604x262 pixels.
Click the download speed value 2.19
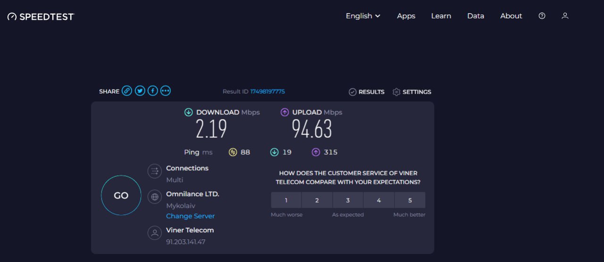[x=211, y=129]
